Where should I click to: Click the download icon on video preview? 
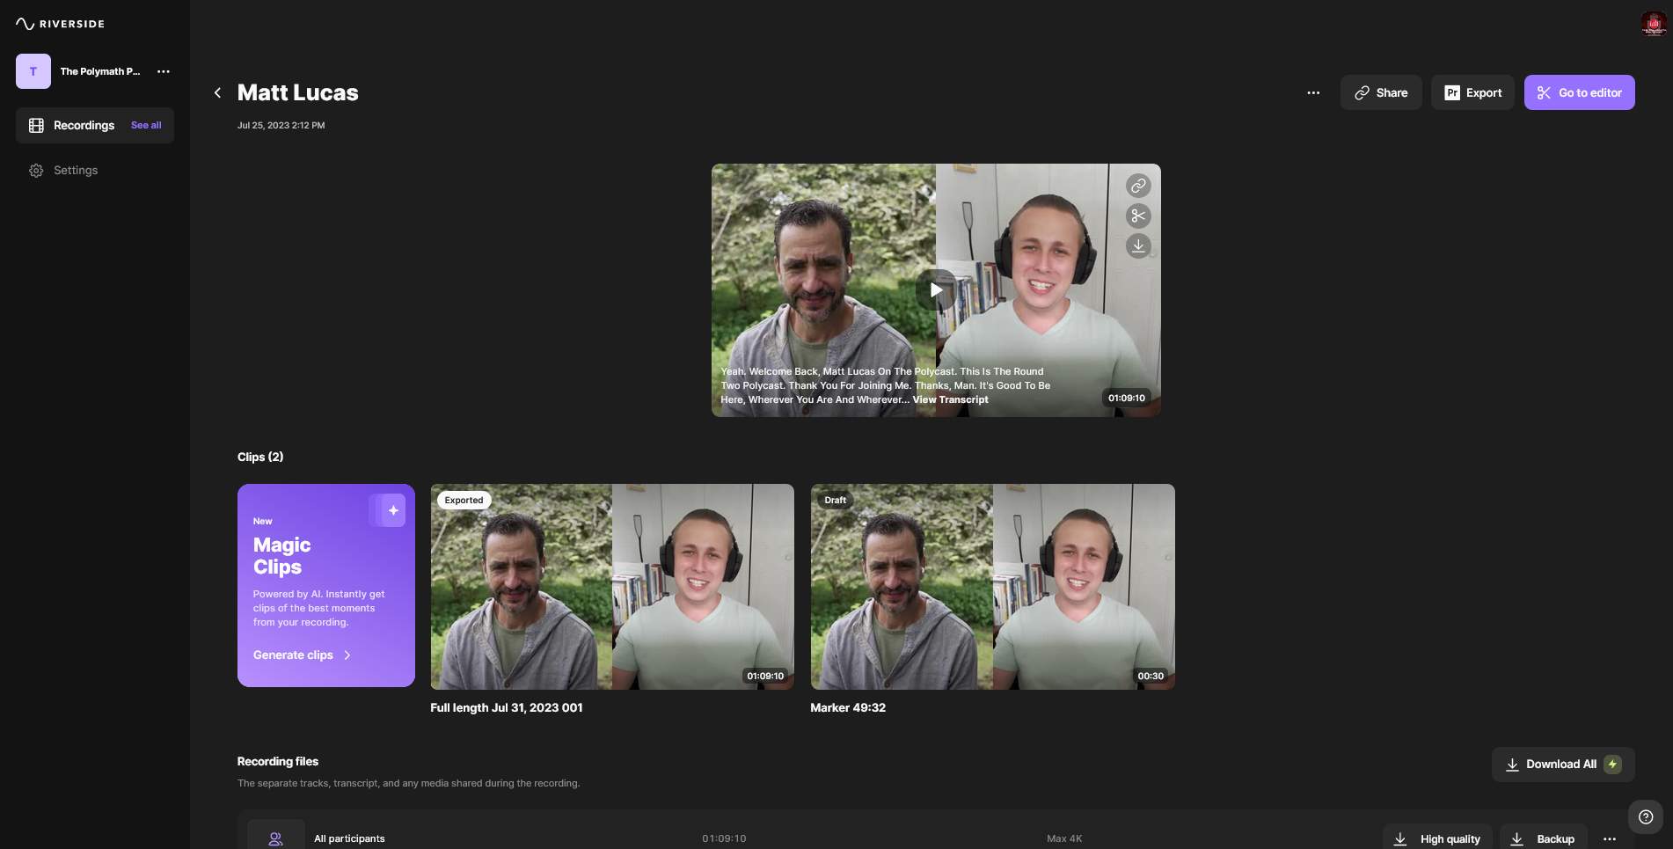(1138, 245)
